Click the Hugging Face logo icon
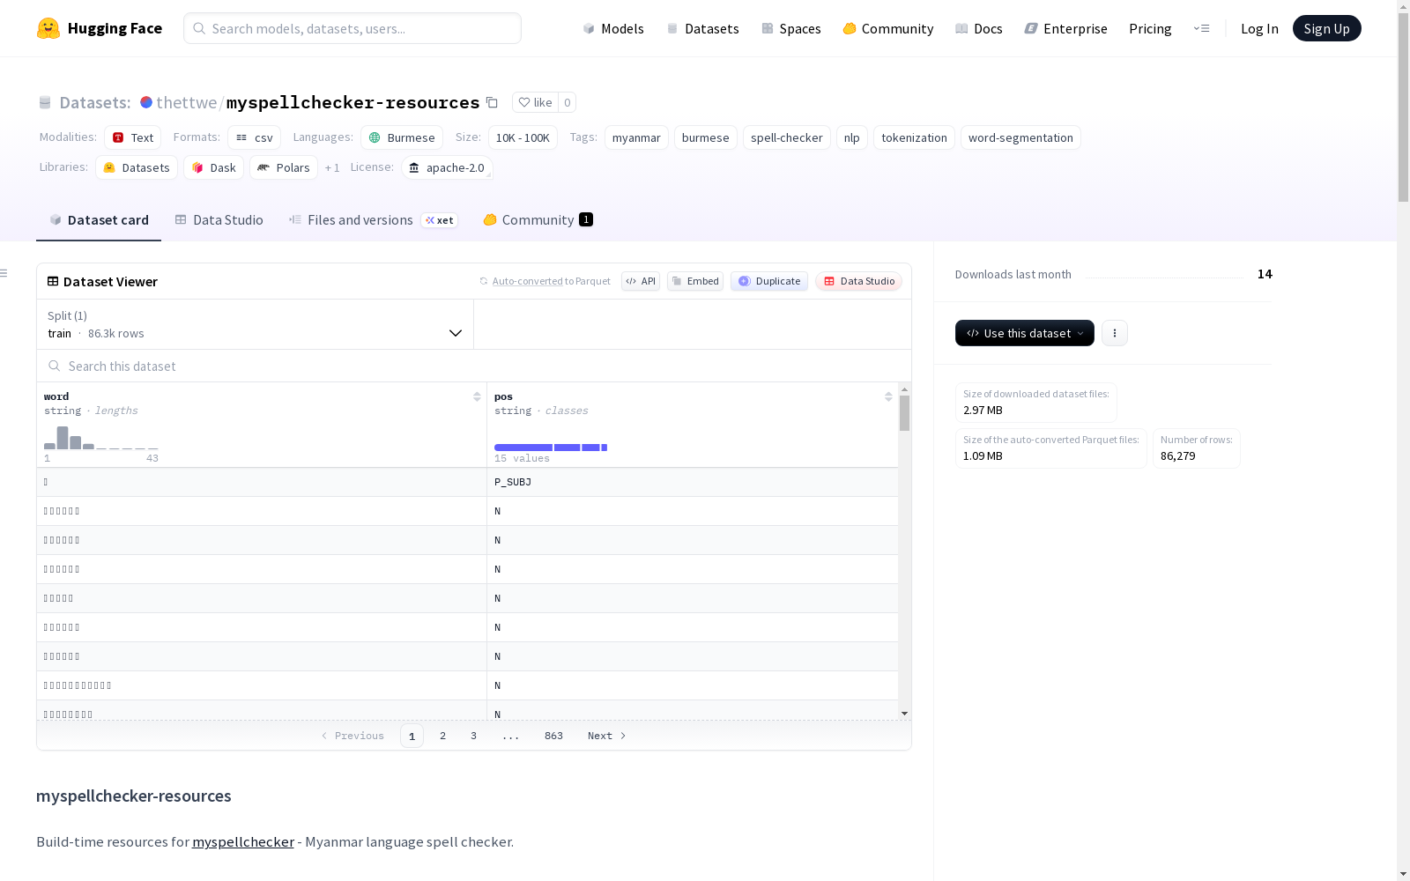Viewport: 1410px width, 881px height. coord(48,28)
